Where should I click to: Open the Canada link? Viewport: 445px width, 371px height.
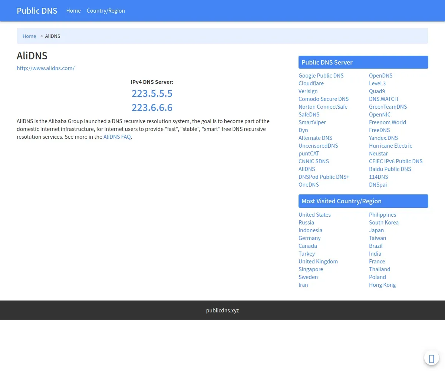pos(308,246)
